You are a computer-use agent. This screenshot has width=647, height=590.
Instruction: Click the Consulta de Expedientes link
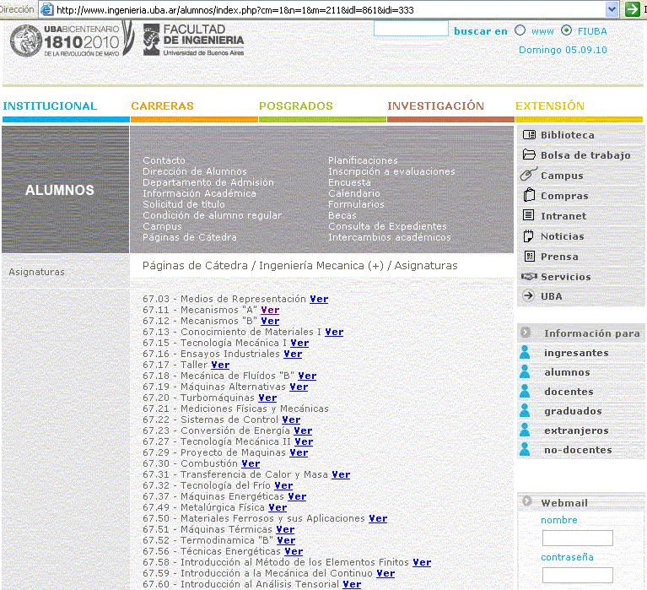point(387,226)
